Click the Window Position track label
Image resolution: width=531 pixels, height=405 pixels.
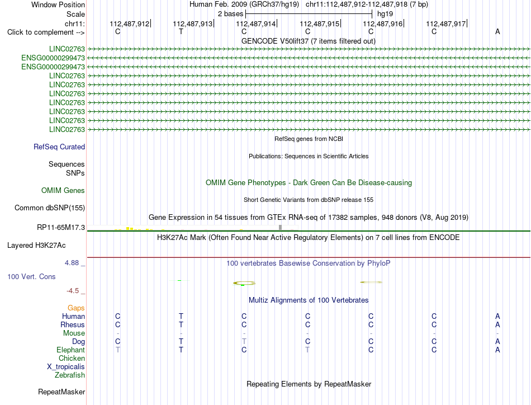coord(58,4)
